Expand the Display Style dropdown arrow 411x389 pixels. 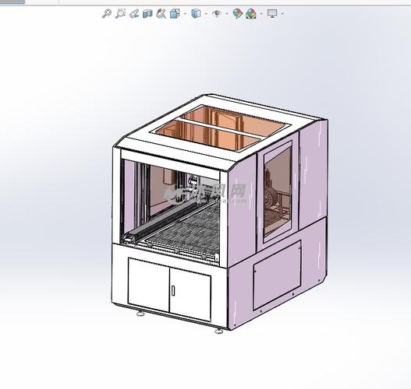pos(206,13)
